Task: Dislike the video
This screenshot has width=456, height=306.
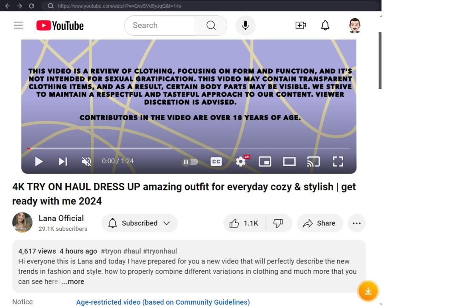Action: click(278, 223)
